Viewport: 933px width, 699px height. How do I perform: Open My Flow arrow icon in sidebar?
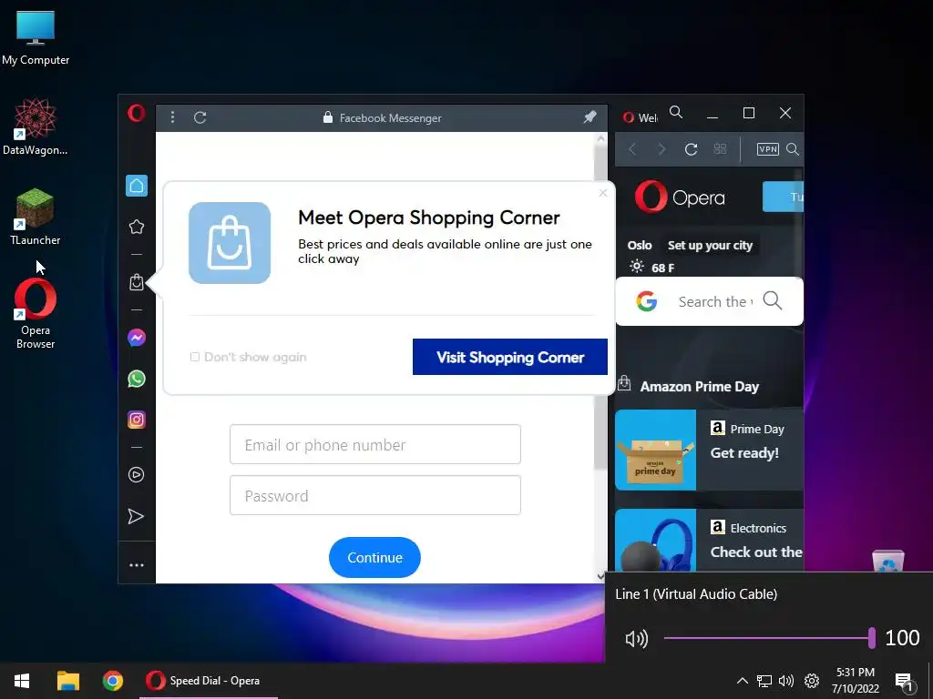(x=136, y=516)
